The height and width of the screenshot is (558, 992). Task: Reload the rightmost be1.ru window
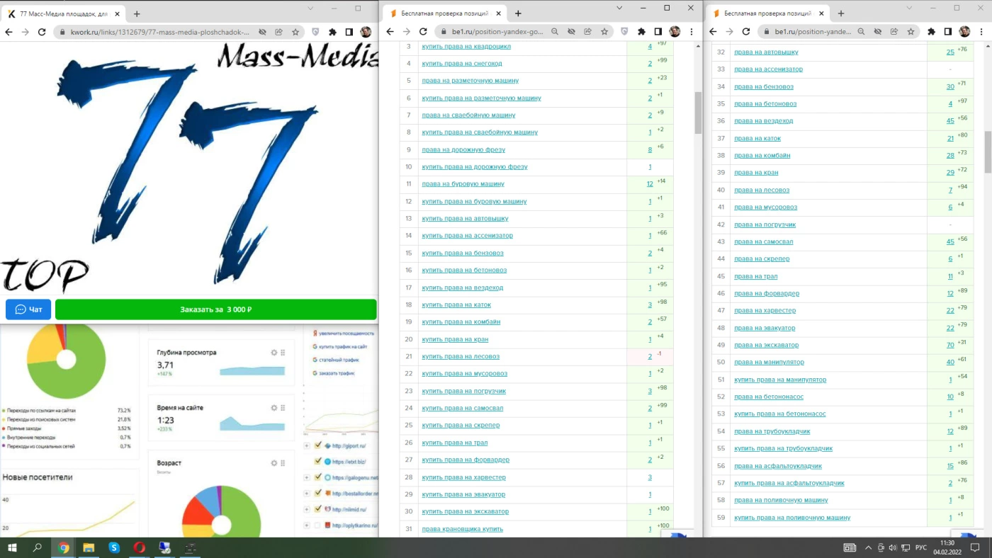[746, 32]
